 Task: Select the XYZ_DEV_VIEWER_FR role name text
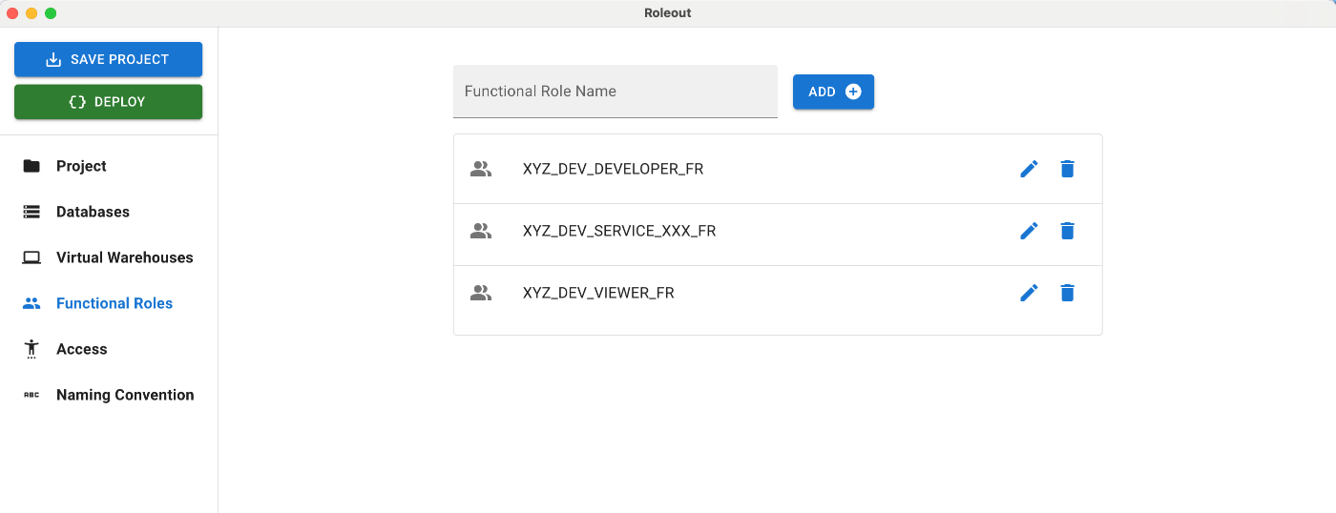598,293
